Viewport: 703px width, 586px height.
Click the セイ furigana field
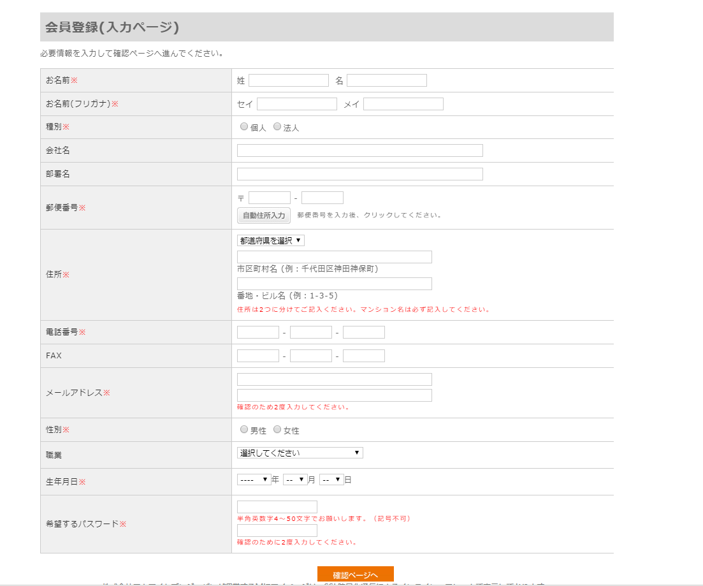297,104
